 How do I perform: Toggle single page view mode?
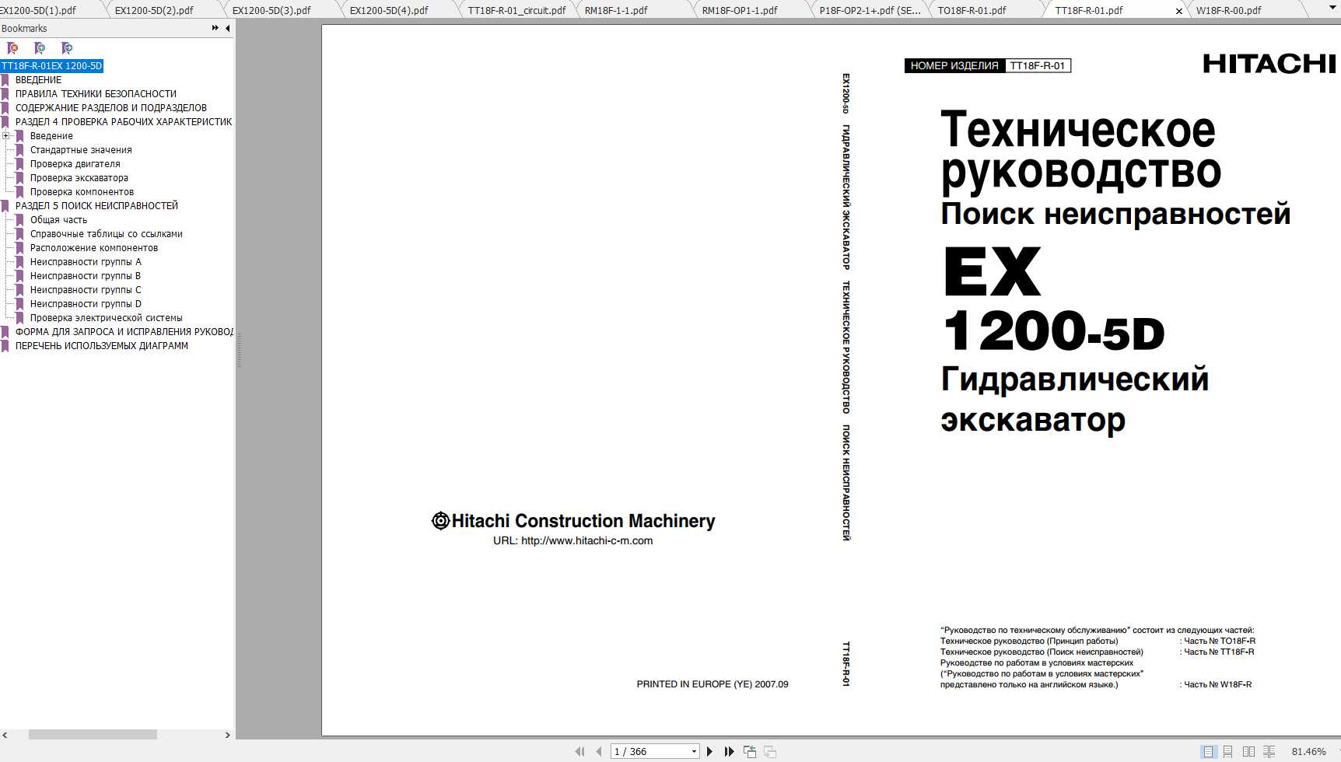1207,751
